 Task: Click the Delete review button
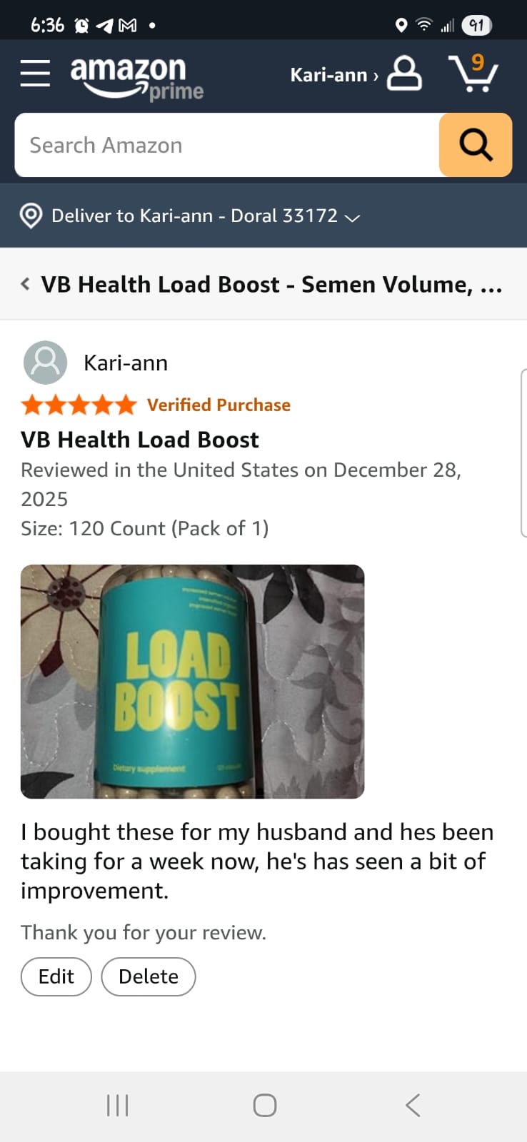pos(149,976)
